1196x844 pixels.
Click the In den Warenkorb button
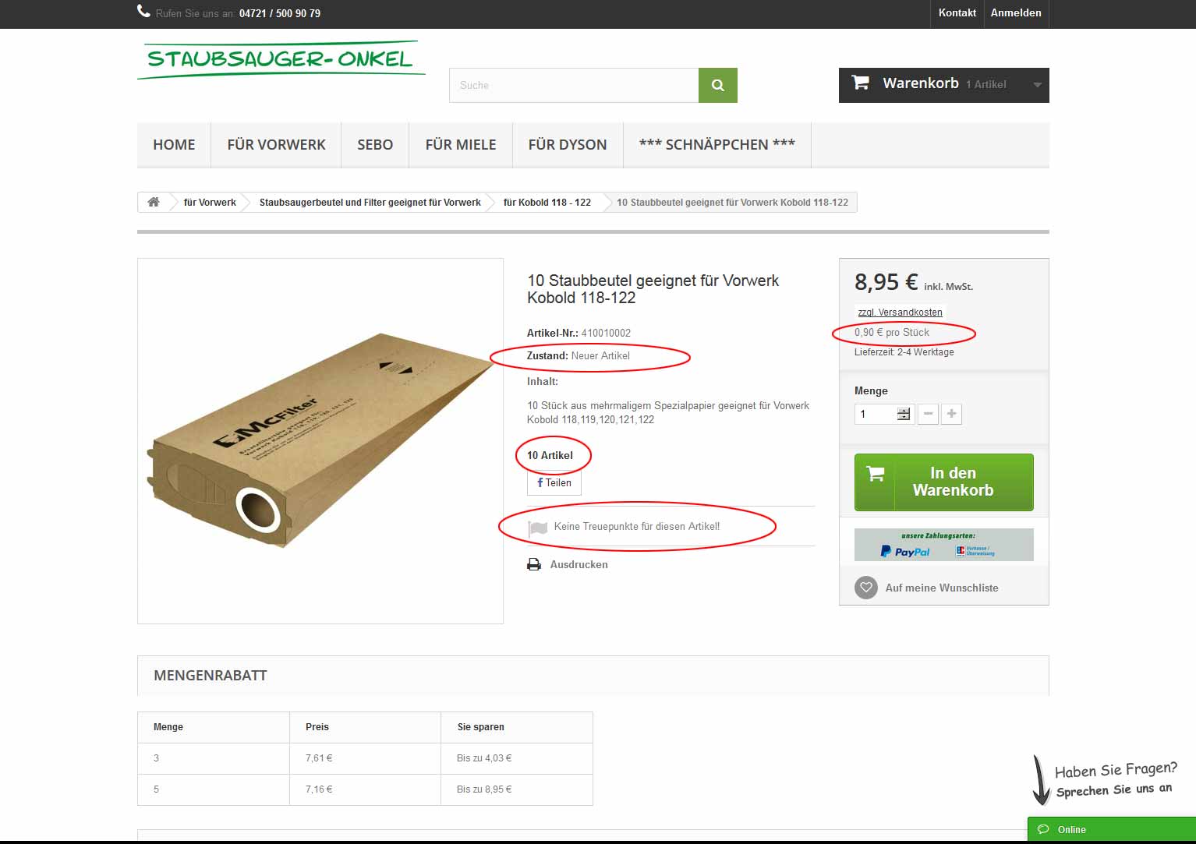[944, 482]
